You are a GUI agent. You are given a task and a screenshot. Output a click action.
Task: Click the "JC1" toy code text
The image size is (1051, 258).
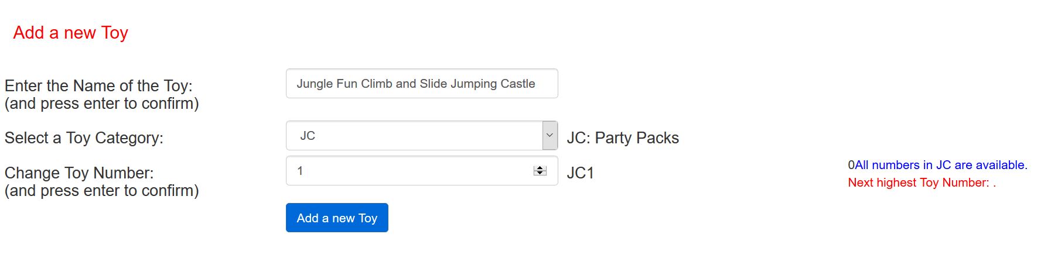pyautogui.click(x=580, y=173)
